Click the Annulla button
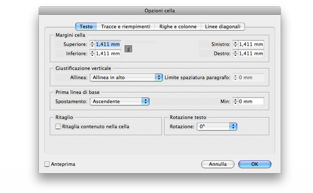 click(x=218, y=164)
